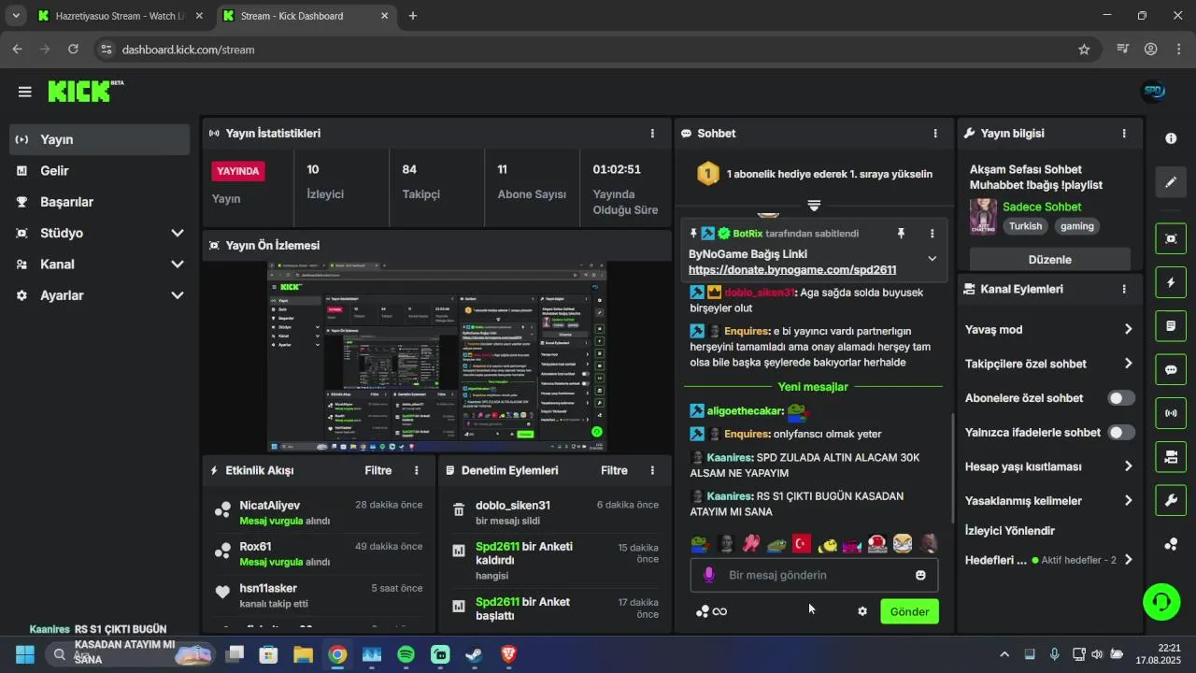Open Sohbet panel three-dot menu
The height and width of the screenshot is (673, 1196).
point(935,134)
